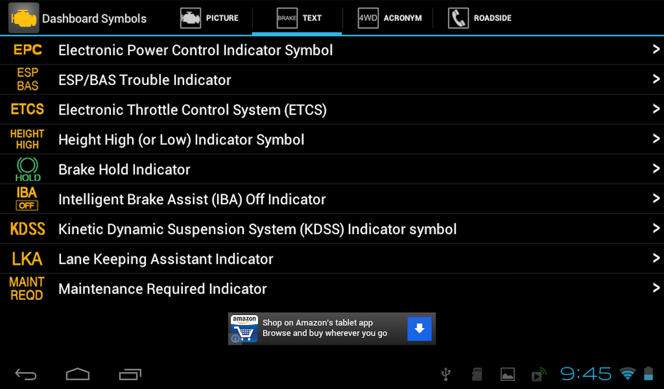Open Lane Keeping Assistant Indicator entry

[x=332, y=259]
